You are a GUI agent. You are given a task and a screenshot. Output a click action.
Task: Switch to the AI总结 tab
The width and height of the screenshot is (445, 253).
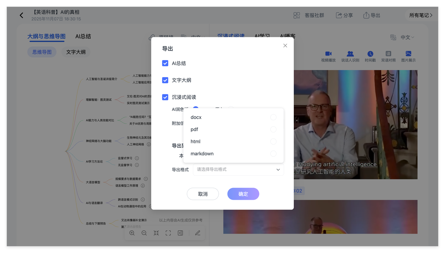[x=83, y=36]
